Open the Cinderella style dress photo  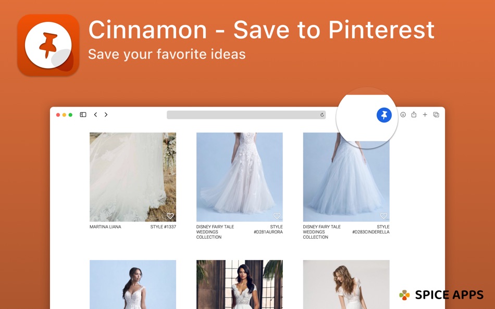(x=346, y=177)
